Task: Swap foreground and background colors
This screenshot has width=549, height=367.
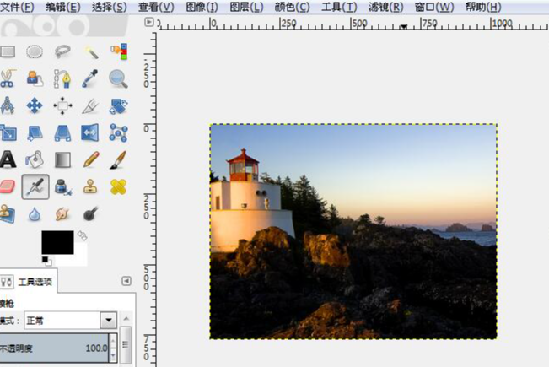Action: click(82, 235)
